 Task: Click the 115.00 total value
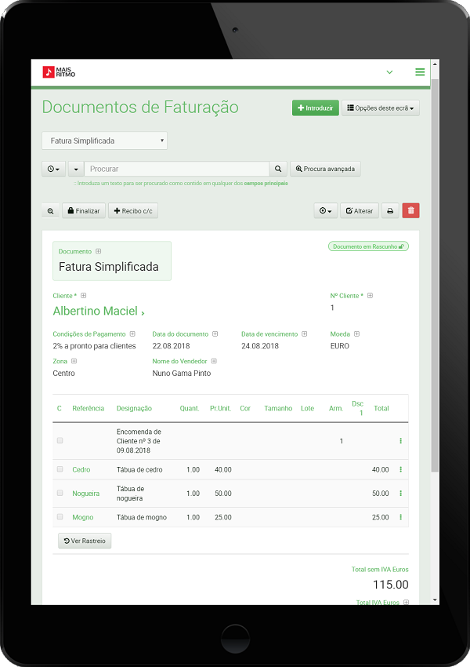point(391,585)
